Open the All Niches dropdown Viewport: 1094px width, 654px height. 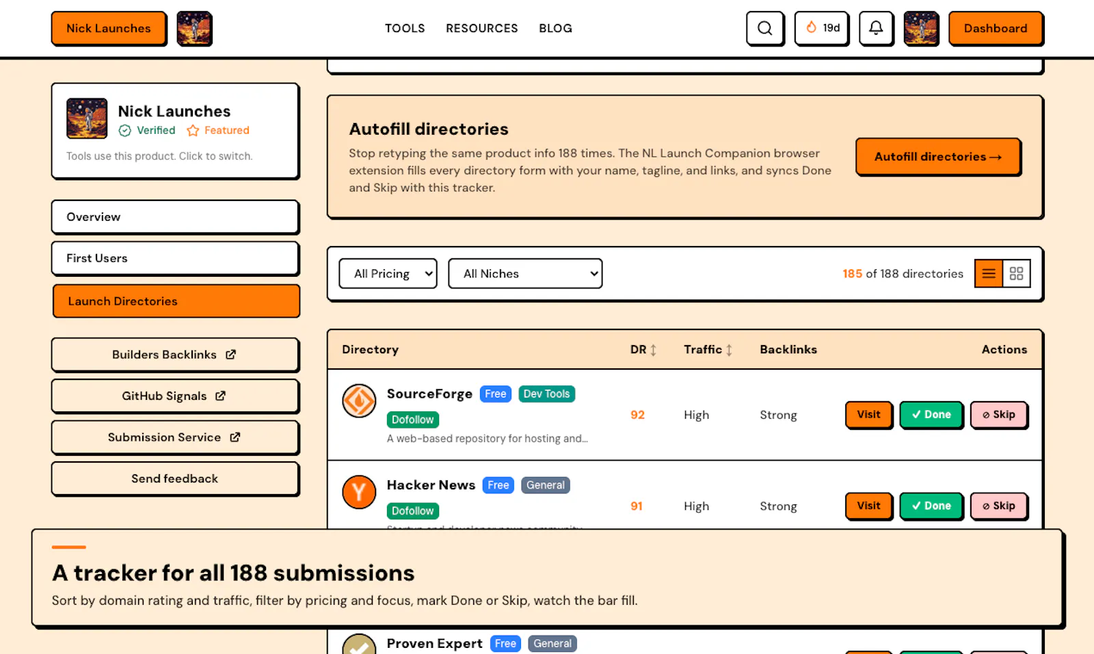[525, 273]
